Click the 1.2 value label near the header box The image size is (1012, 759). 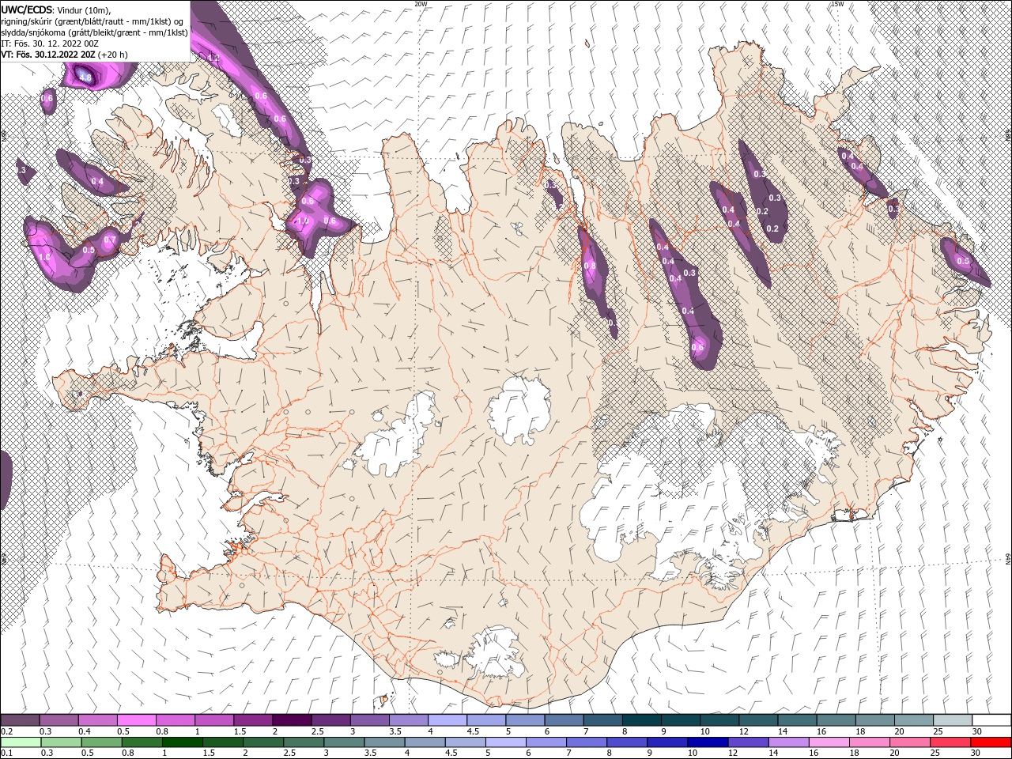tap(213, 58)
